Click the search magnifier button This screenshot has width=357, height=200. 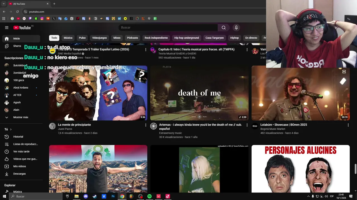224,27
